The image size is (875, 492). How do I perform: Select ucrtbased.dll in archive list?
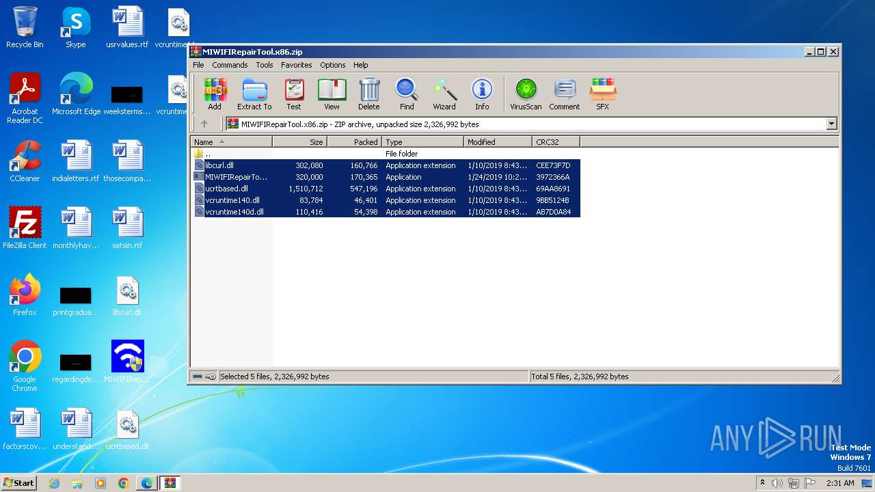tap(386, 189)
